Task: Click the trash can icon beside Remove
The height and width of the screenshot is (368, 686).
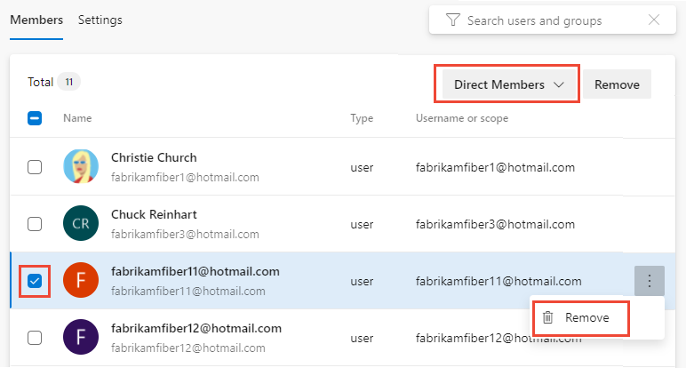Action: tap(548, 317)
